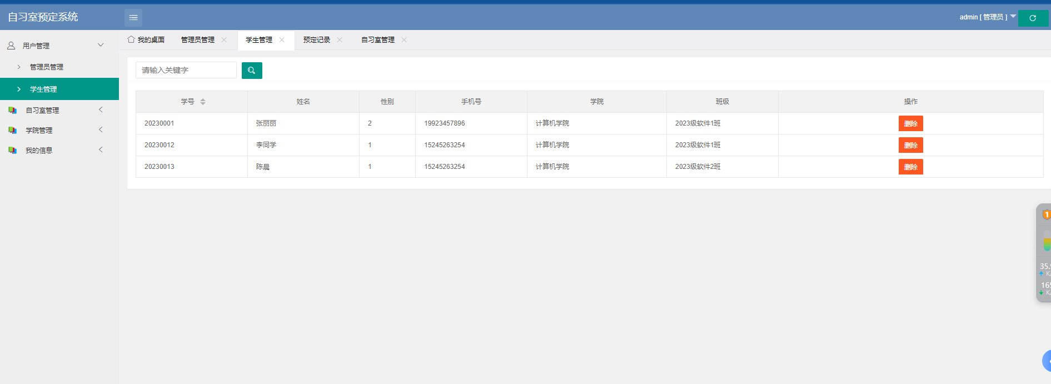Focus the 请输入关键字 search field
This screenshot has height=384, width=1051.
pos(186,70)
